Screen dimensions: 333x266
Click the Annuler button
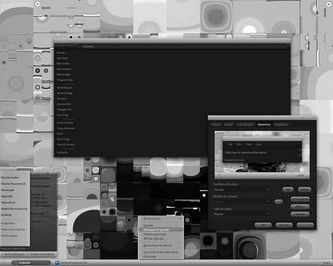coord(284,224)
